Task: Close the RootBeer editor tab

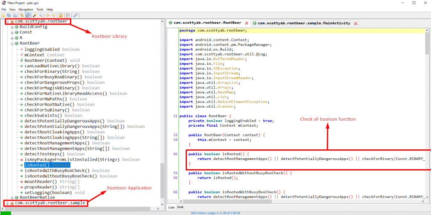Action: pos(246,23)
